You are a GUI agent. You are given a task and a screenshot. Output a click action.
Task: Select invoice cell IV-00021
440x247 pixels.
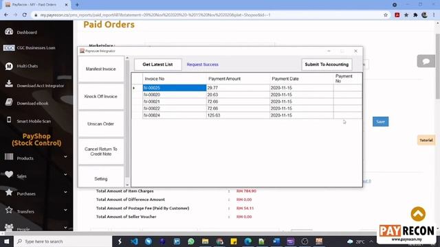click(175, 102)
